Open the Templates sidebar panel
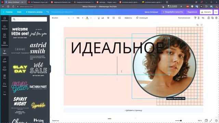Viewport: 219px width, 123px height. [x=4, y=19]
